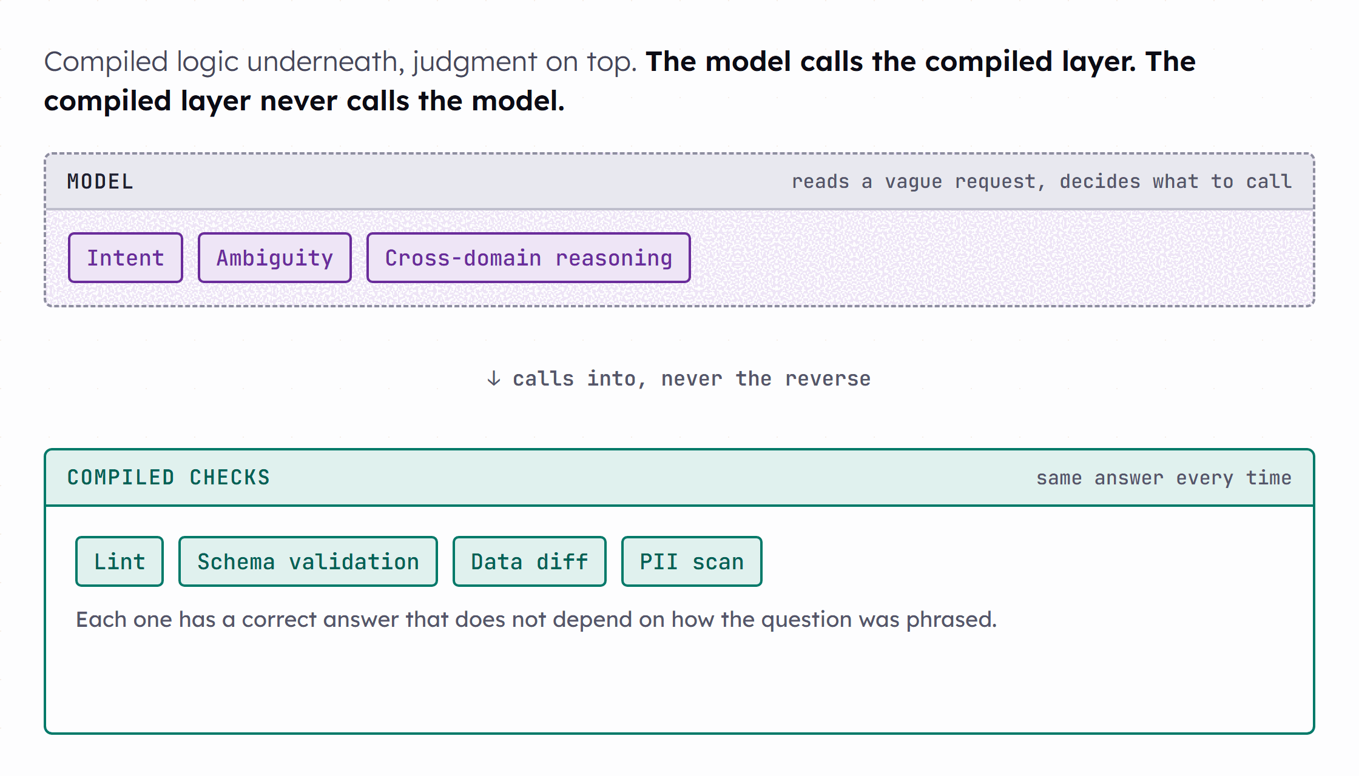The height and width of the screenshot is (776, 1359).
Task: Click the Intent chip
Action: [126, 258]
